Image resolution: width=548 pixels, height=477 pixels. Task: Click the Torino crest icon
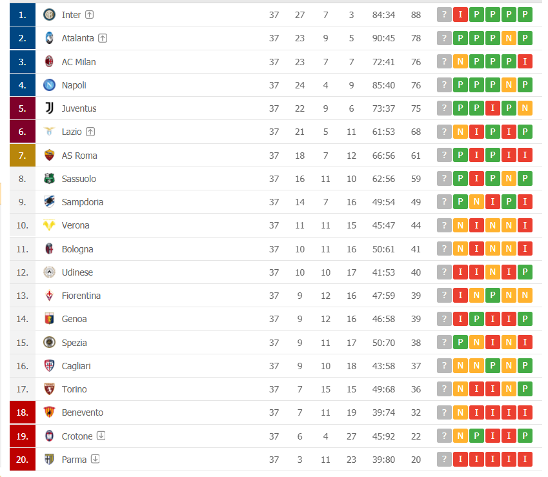click(x=49, y=389)
